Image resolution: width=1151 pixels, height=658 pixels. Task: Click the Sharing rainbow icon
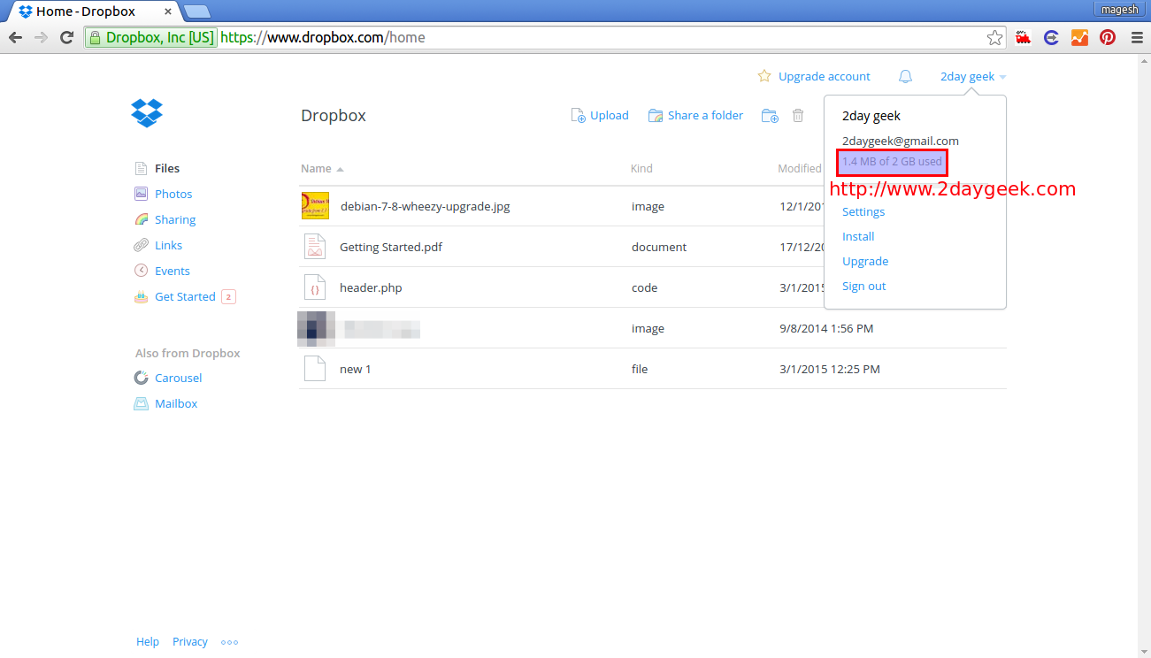point(141,219)
